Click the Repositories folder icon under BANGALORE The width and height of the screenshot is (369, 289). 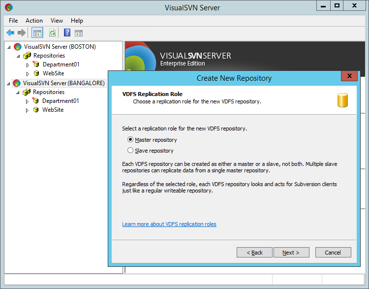pyautogui.click(x=27, y=92)
